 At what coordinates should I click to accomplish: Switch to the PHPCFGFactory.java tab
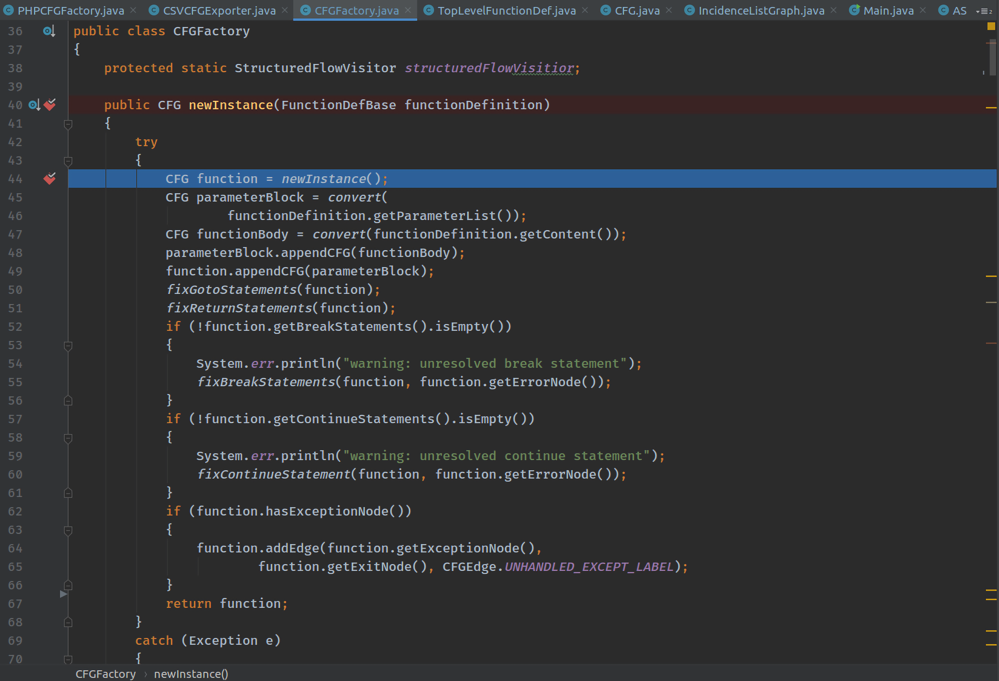tap(70, 10)
